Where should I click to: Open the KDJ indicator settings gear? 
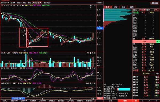pos(91,68)
